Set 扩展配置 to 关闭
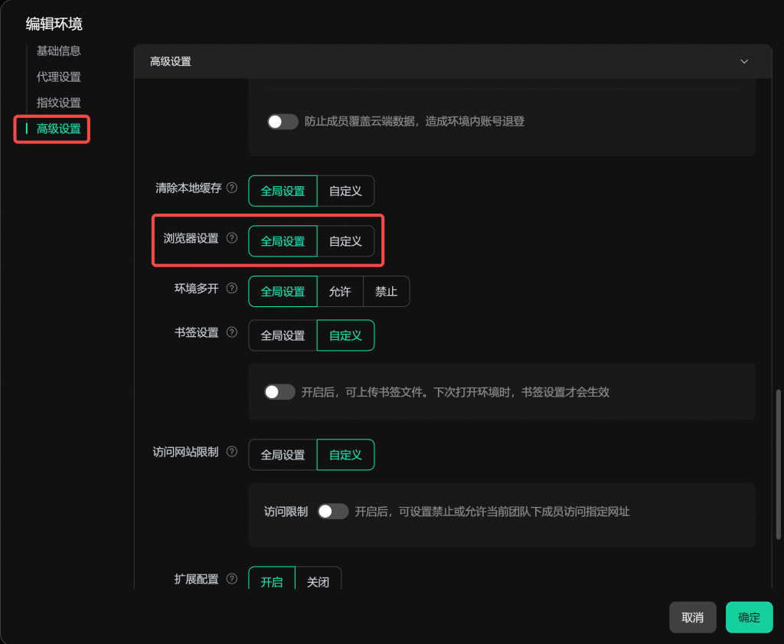This screenshot has height=644, width=784. [318, 581]
